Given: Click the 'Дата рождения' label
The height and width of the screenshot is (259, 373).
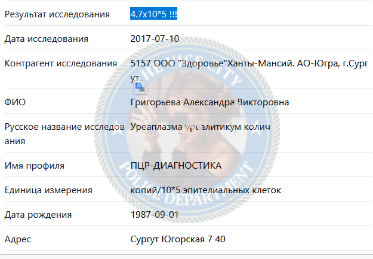Looking at the screenshot, I should coord(38,215).
